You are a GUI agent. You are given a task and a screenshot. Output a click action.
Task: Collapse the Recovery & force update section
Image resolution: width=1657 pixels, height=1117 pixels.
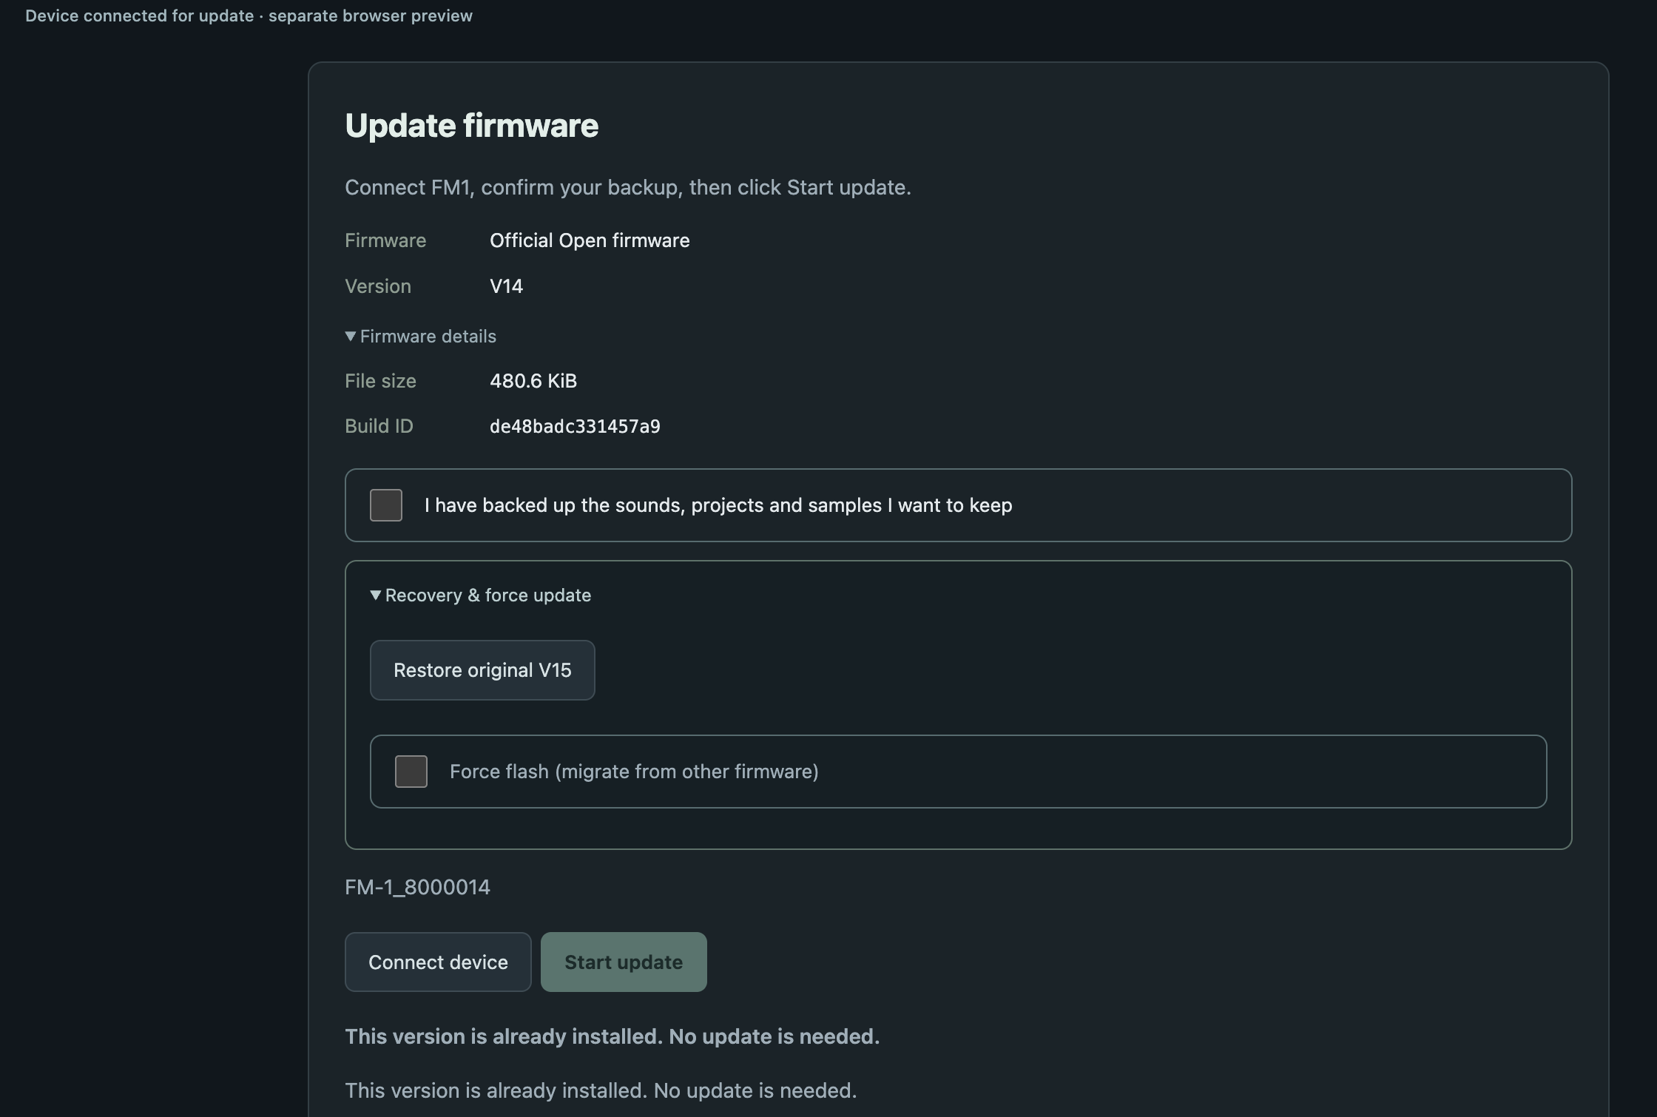[481, 595]
